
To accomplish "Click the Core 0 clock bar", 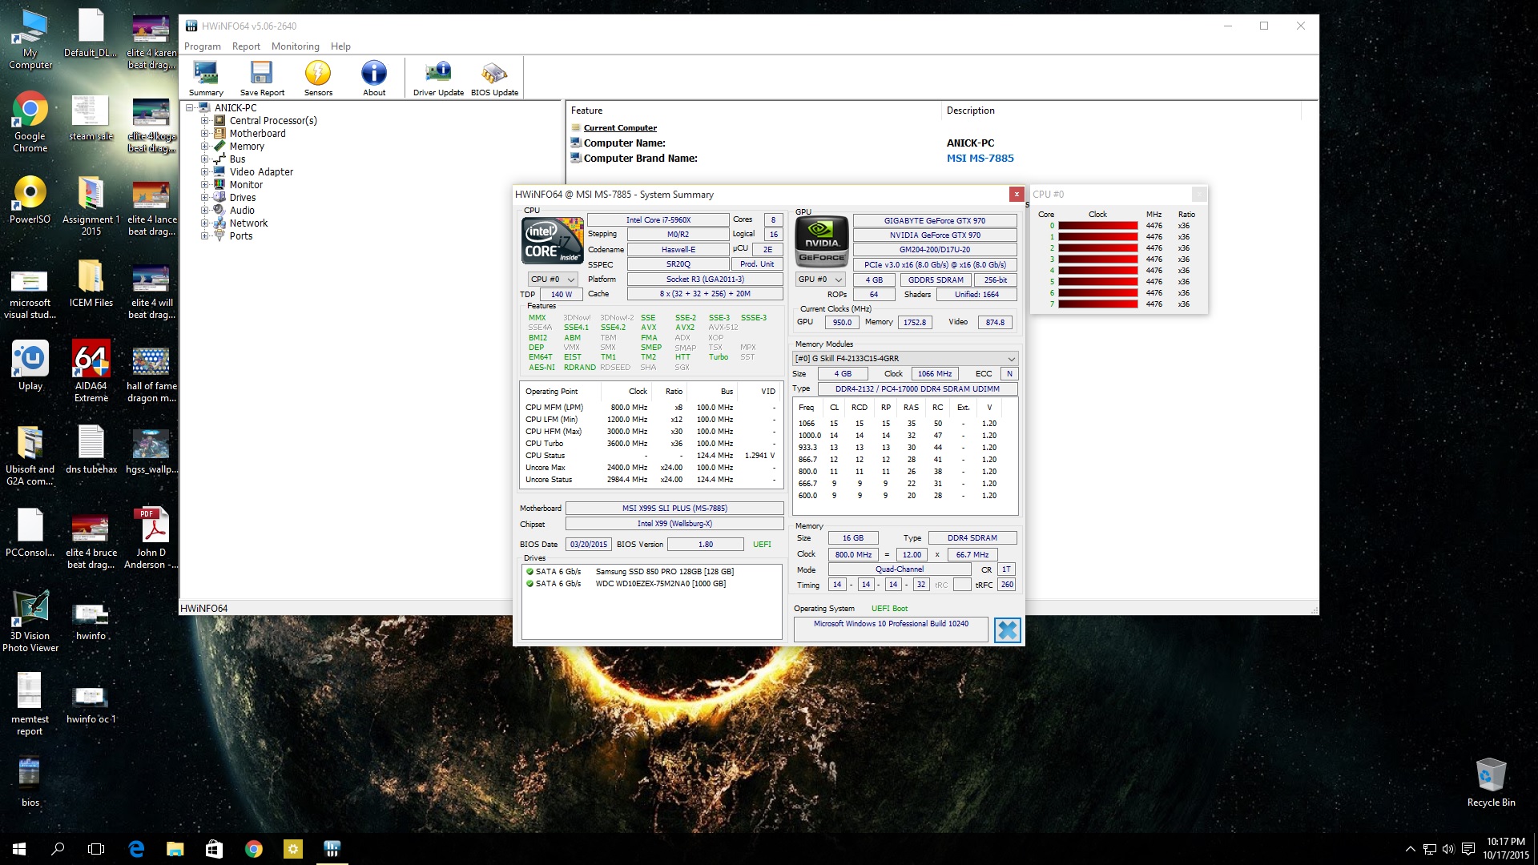I will pos(1097,226).
